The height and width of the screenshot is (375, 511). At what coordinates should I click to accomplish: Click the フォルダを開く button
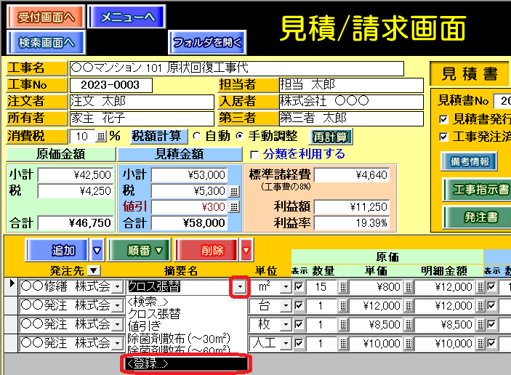click(x=206, y=42)
